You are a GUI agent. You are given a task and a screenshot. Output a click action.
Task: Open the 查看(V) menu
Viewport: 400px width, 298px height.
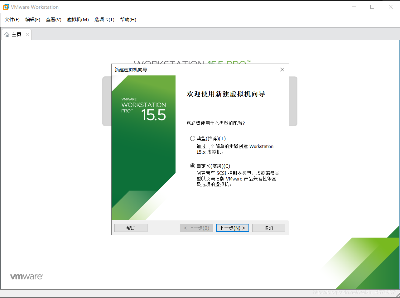tap(53, 19)
